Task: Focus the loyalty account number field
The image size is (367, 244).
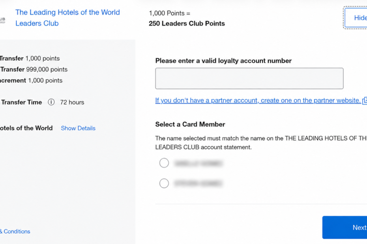Action: (249, 78)
